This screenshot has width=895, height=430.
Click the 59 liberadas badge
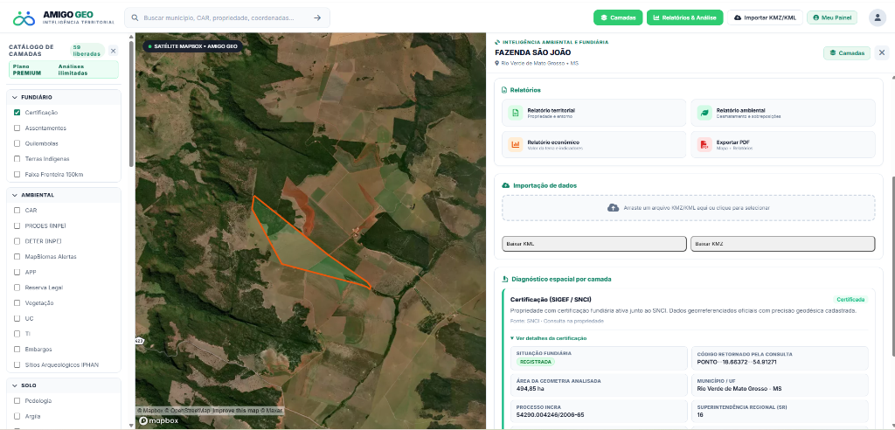[x=87, y=51]
